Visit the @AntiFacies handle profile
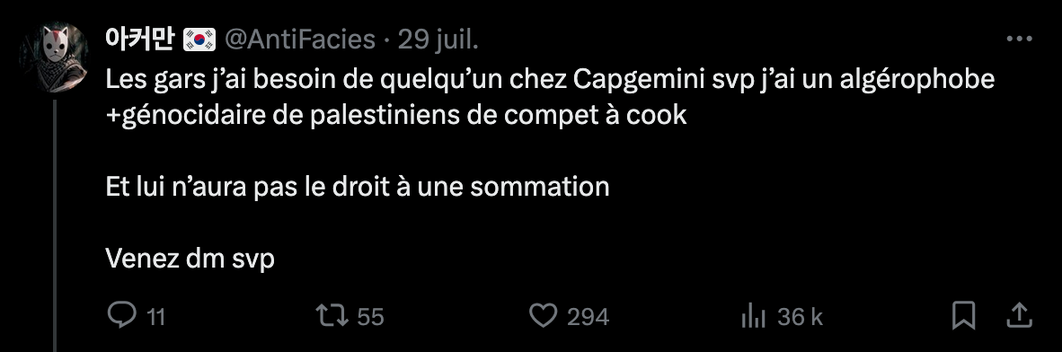 (299, 40)
